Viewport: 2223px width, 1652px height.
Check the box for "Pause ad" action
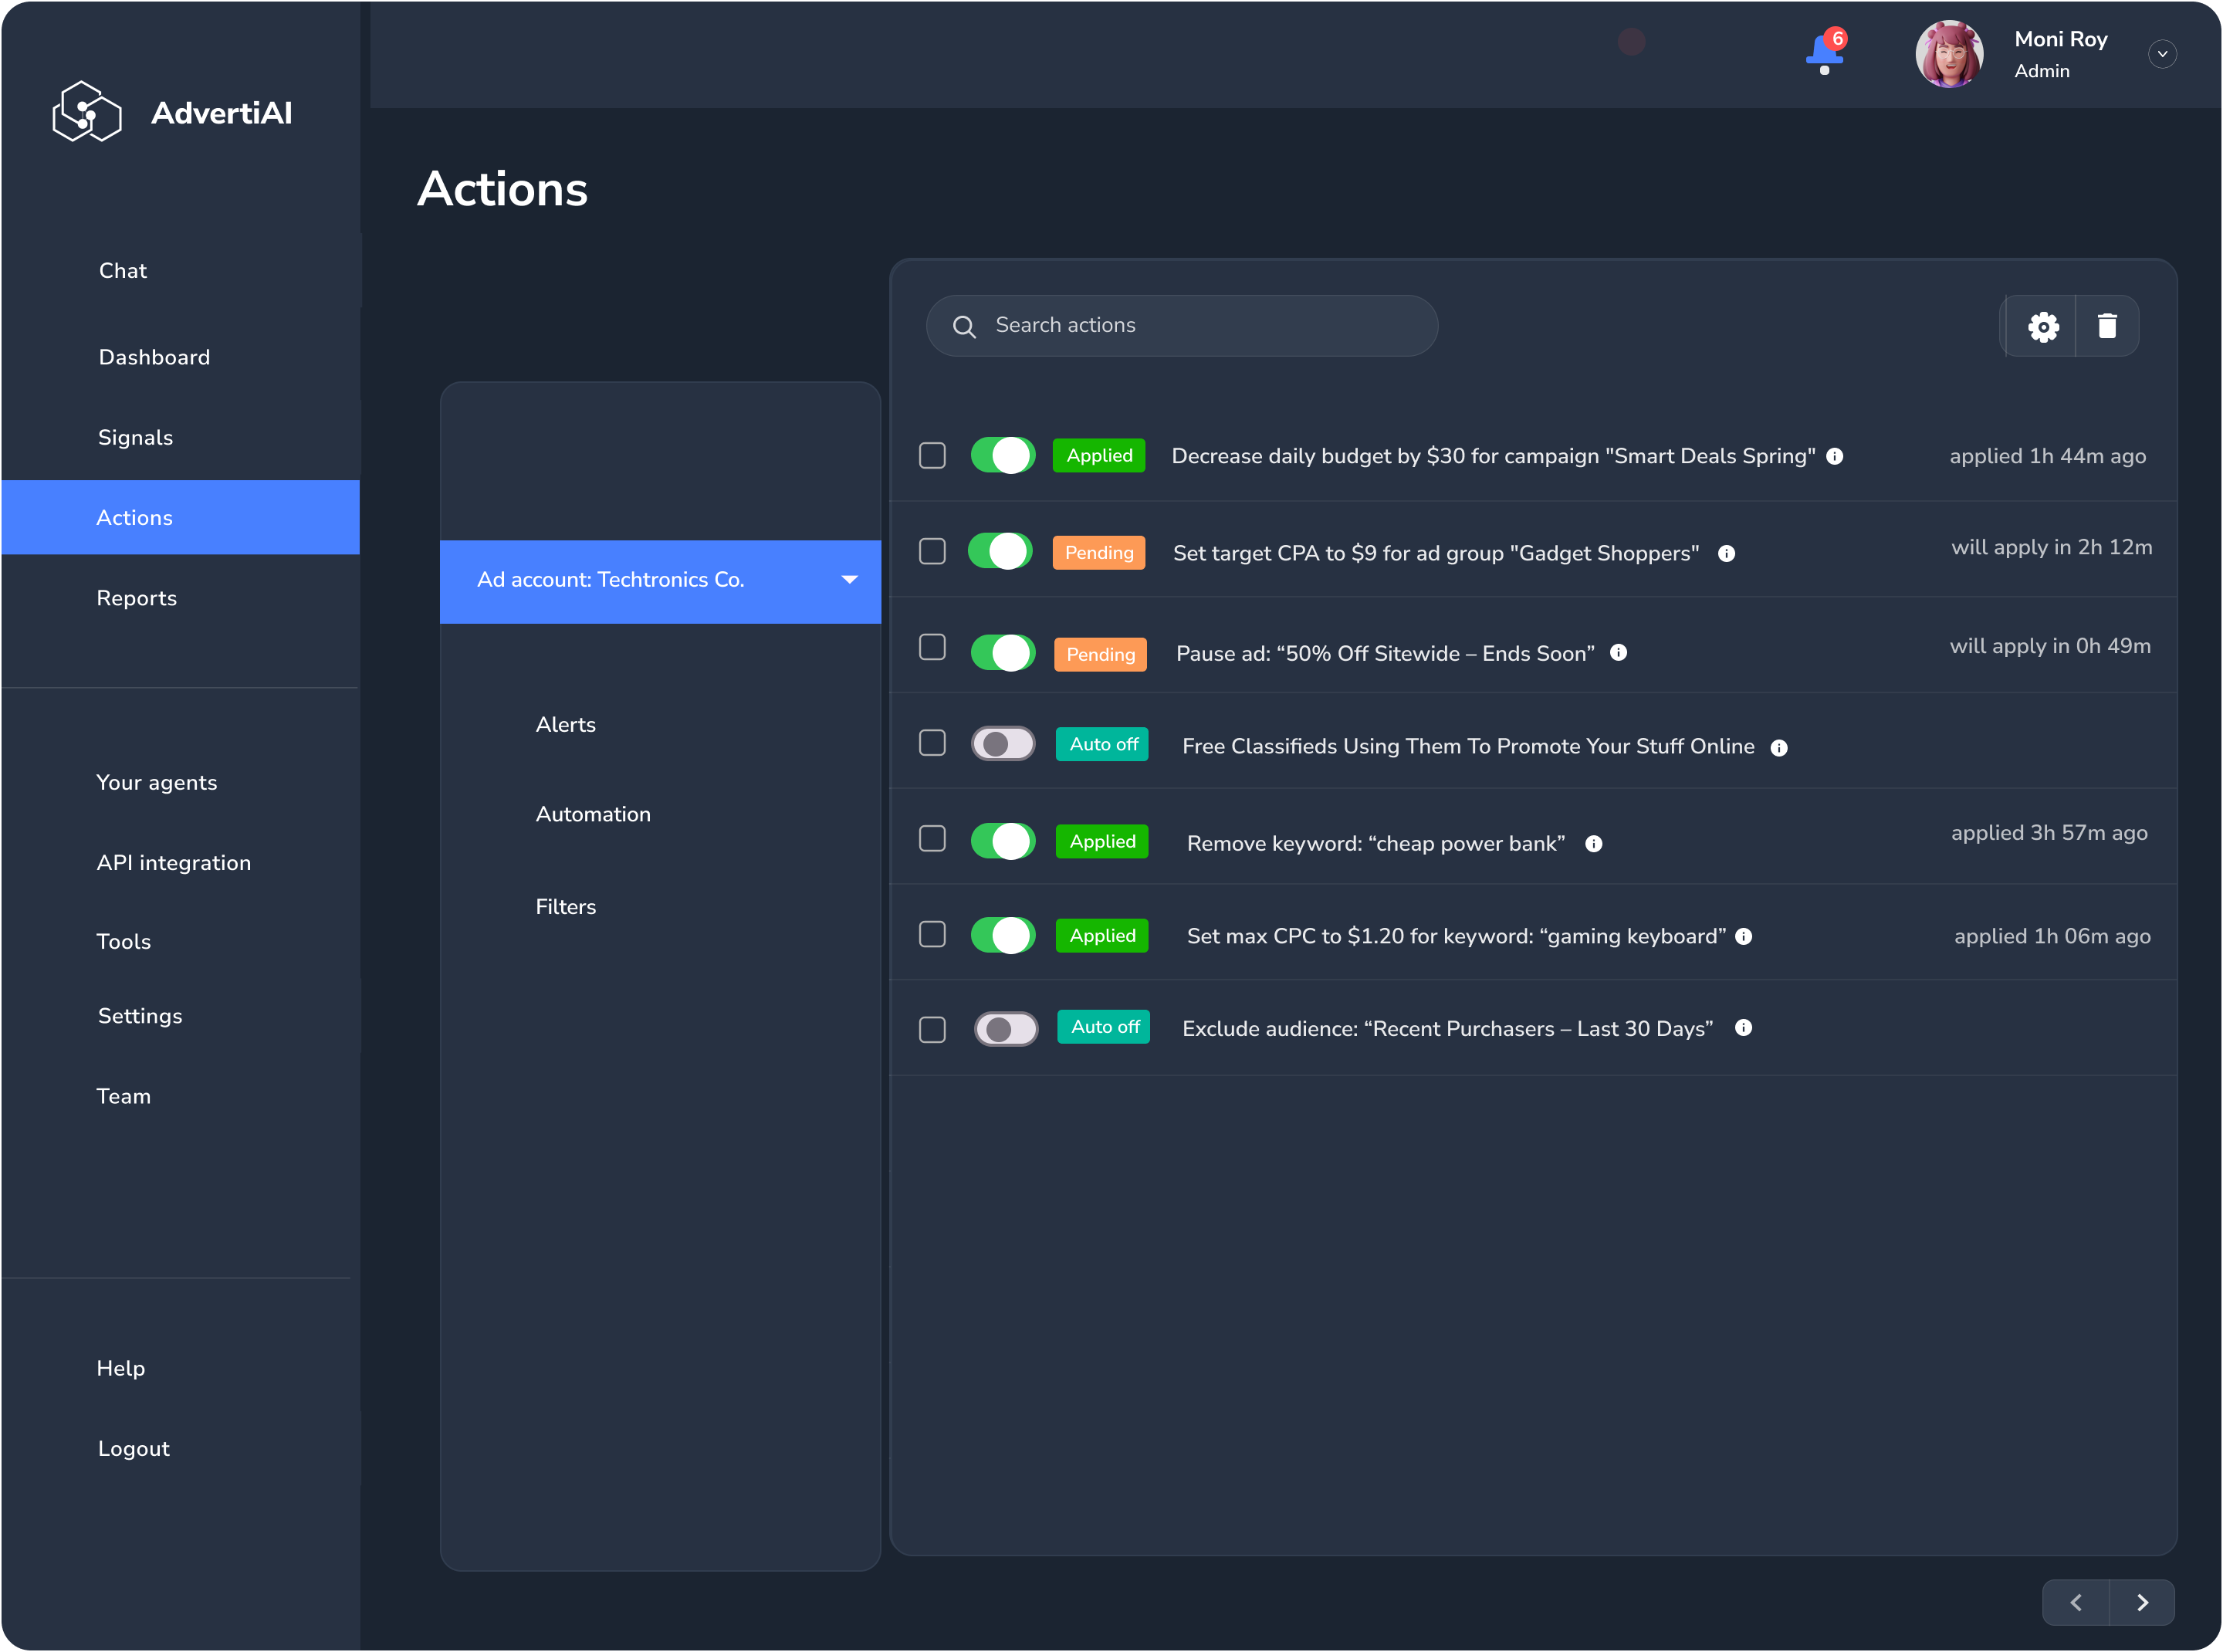click(x=932, y=648)
